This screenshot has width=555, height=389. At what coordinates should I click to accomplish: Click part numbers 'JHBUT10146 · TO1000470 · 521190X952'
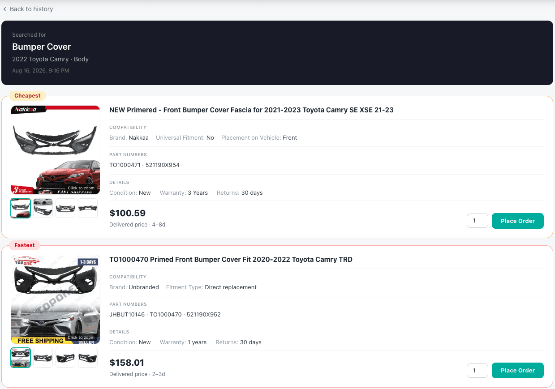[165, 315]
